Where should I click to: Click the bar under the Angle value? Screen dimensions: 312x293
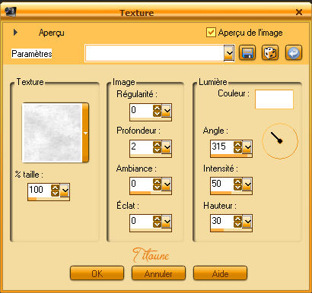[231, 156]
